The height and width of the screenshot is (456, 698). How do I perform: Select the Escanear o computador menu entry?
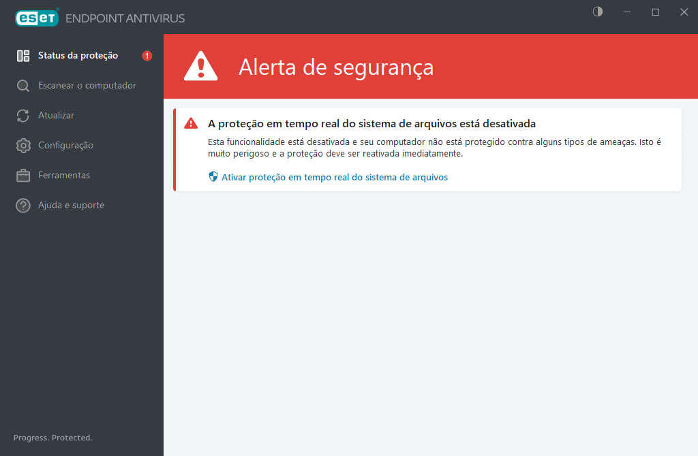[x=88, y=85]
